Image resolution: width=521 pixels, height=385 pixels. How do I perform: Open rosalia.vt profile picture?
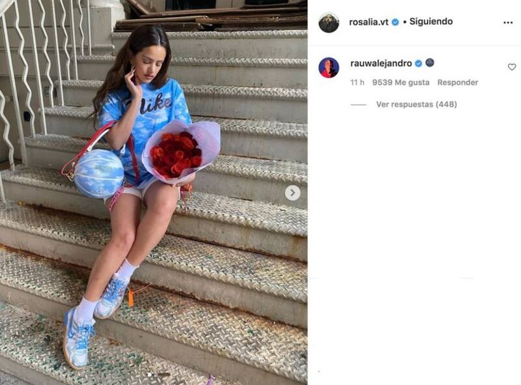point(329,23)
